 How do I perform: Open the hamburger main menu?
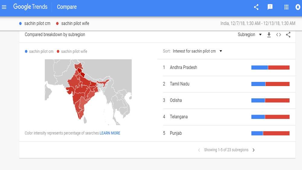pyautogui.click(x=4, y=7)
